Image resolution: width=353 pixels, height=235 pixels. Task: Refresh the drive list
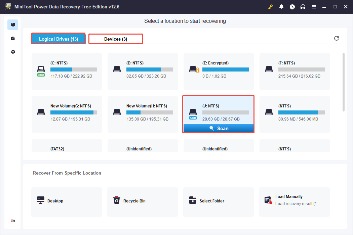point(337,38)
